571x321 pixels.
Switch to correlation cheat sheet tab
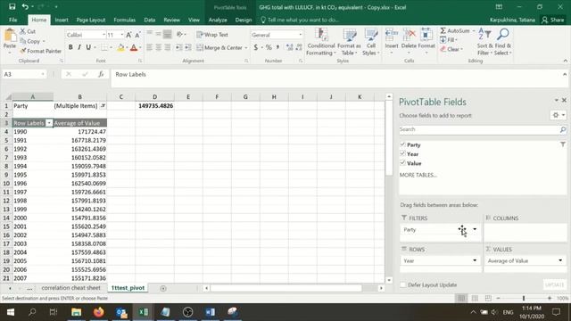click(x=70, y=288)
